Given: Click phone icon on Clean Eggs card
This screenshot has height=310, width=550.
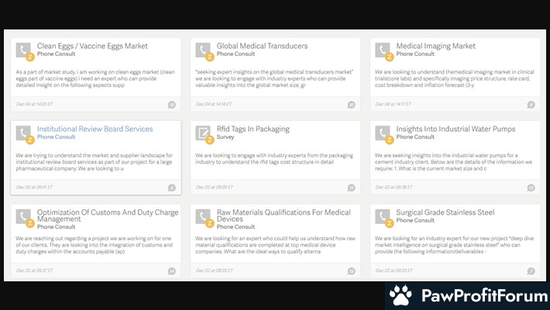Looking at the screenshot, I should (23, 50).
